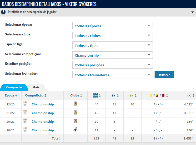Open the Todos os tipos league dropdown
Screen dimensions: 196x145
point(113,45)
